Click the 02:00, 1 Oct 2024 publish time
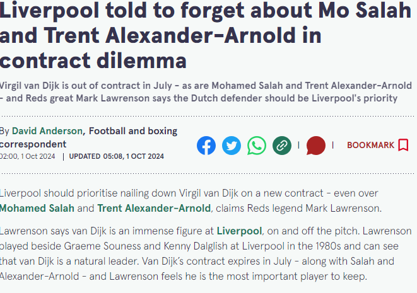The image size is (417, 293). click(x=28, y=156)
